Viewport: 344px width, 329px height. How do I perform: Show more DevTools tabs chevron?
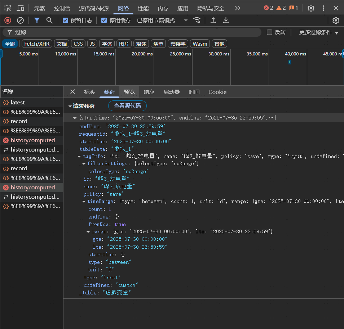click(x=238, y=8)
